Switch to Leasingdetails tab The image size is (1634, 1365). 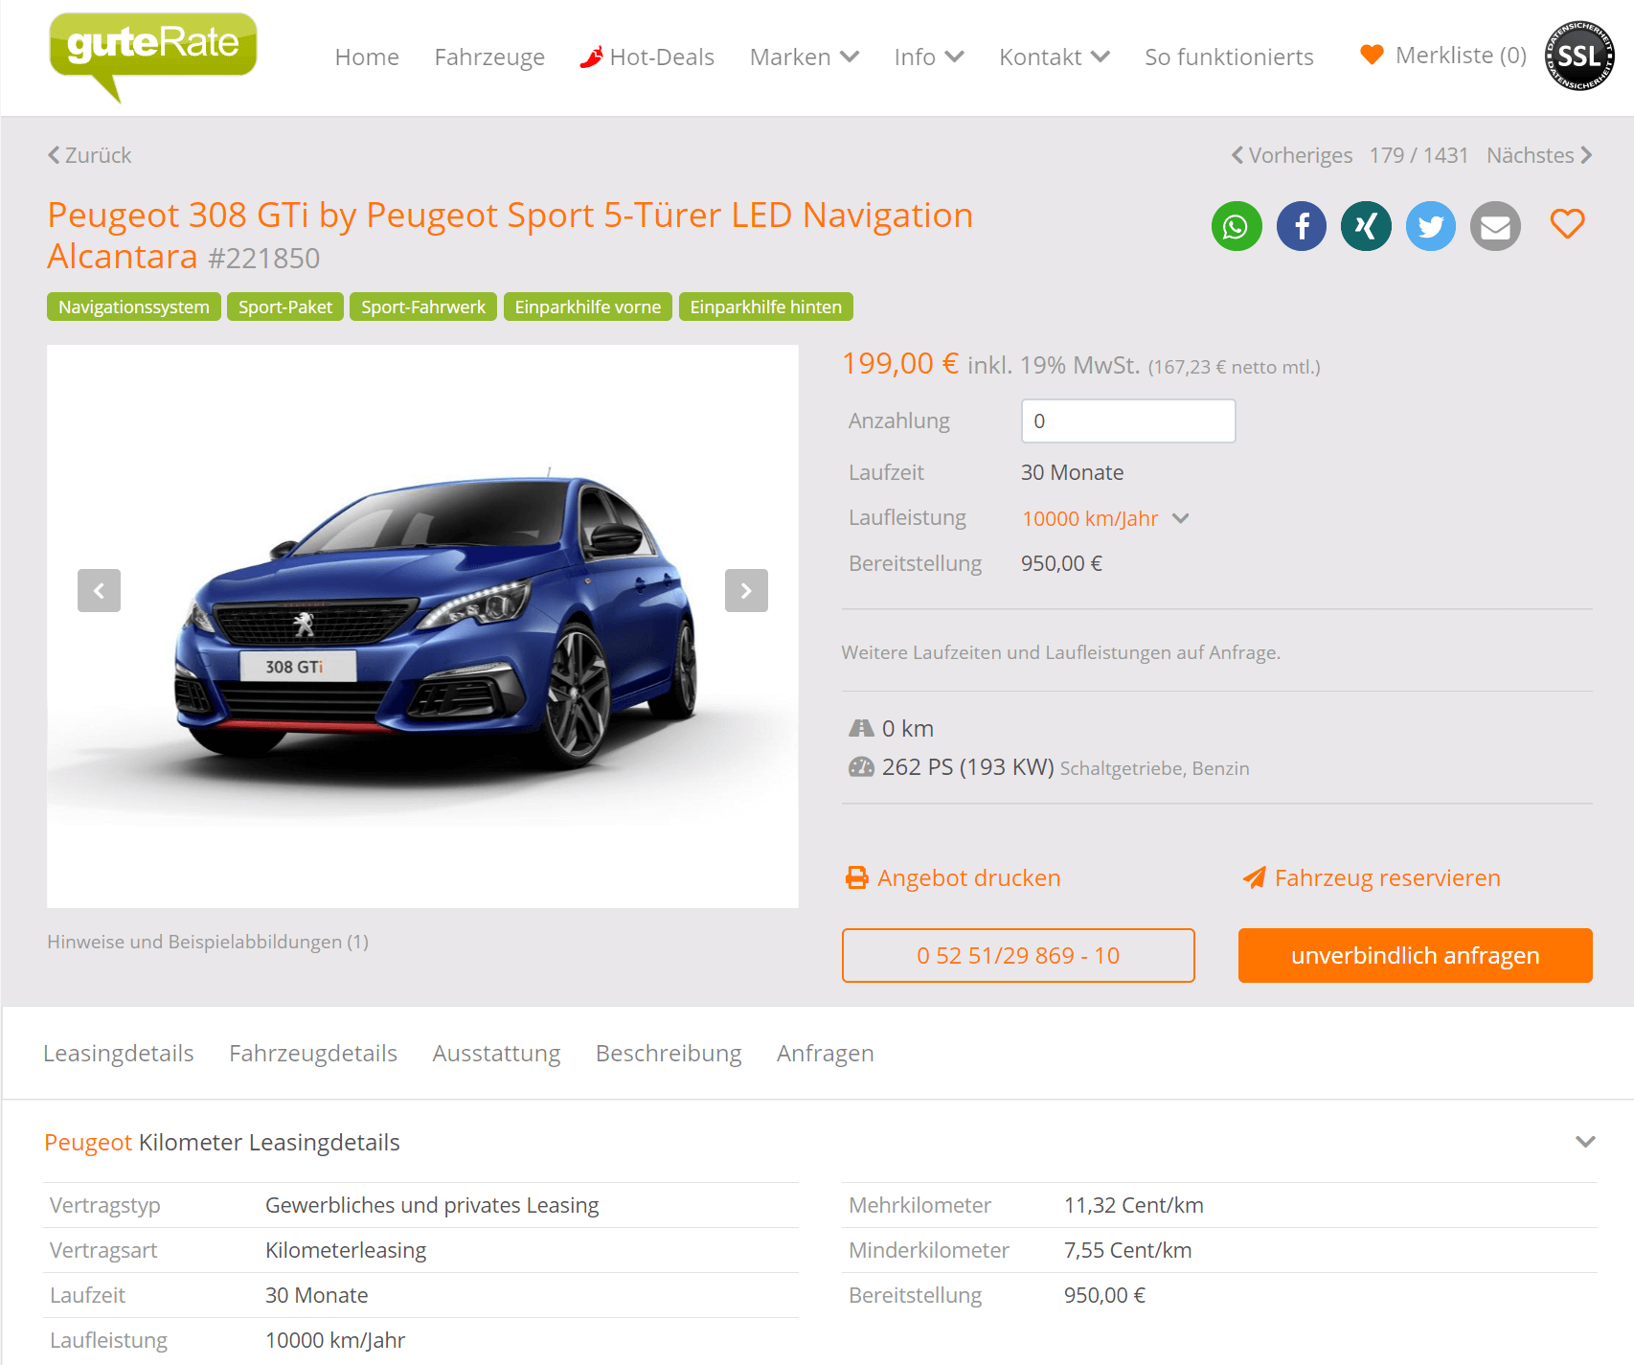click(119, 1053)
